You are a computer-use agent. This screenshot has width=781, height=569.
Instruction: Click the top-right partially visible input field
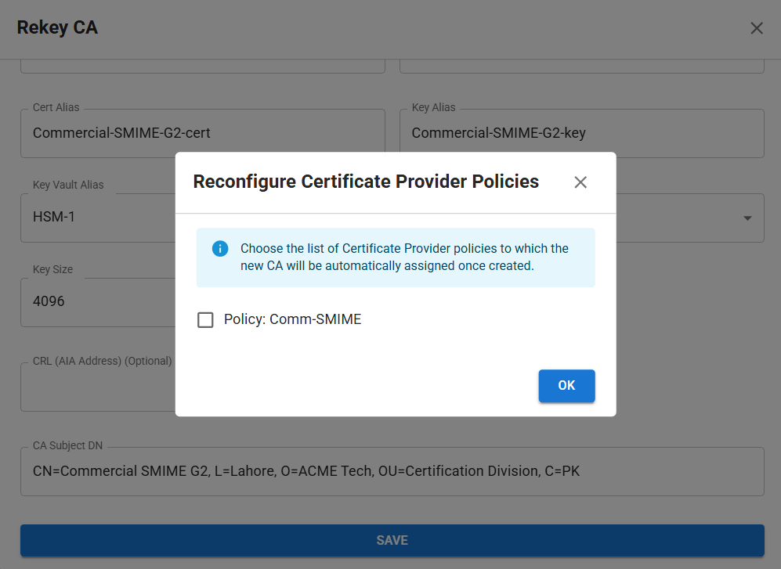click(x=581, y=63)
